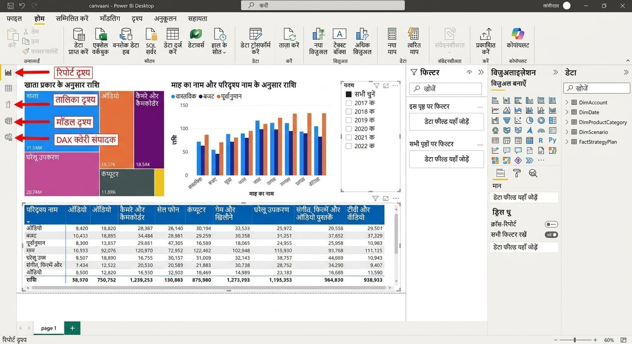Open the Analytics magnifier tab in Visualizations
Viewport: 632px width, 344px height.
click(533, 173)
